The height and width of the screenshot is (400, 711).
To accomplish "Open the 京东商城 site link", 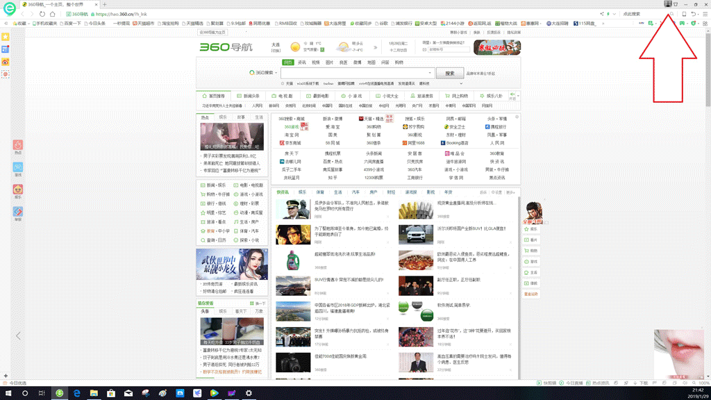I will [290, 143].
